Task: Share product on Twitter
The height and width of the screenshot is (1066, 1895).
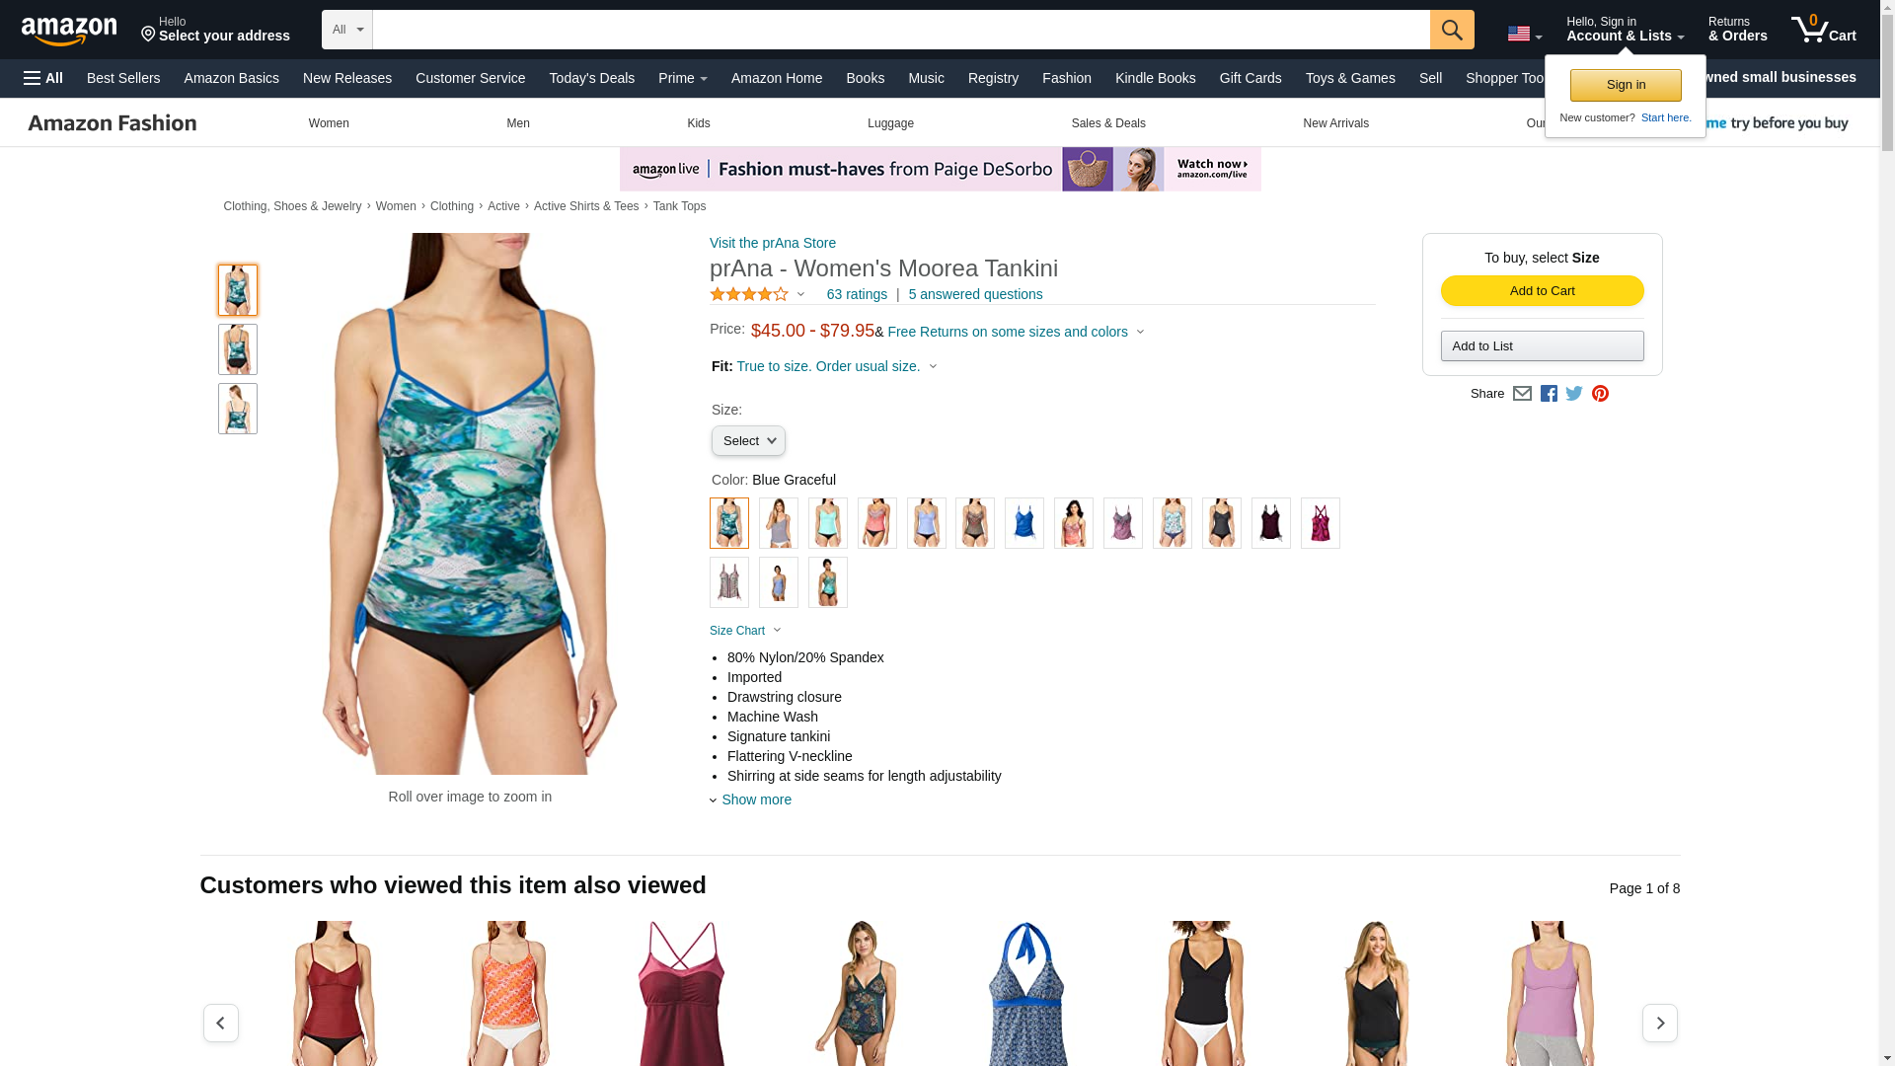Action: [1574, 394]
